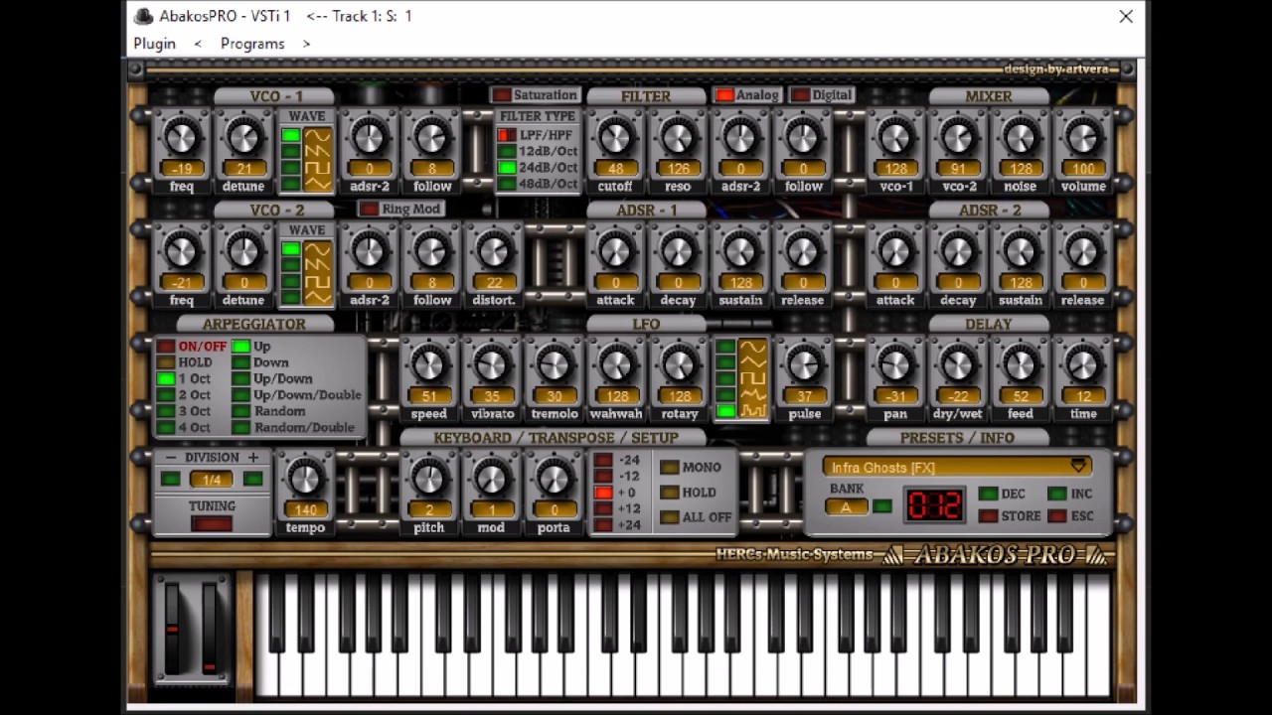Viewport: 1272px width, 715px height.
Task: Select 2 Oct arpeggiator range
Action: click(166, 395)
